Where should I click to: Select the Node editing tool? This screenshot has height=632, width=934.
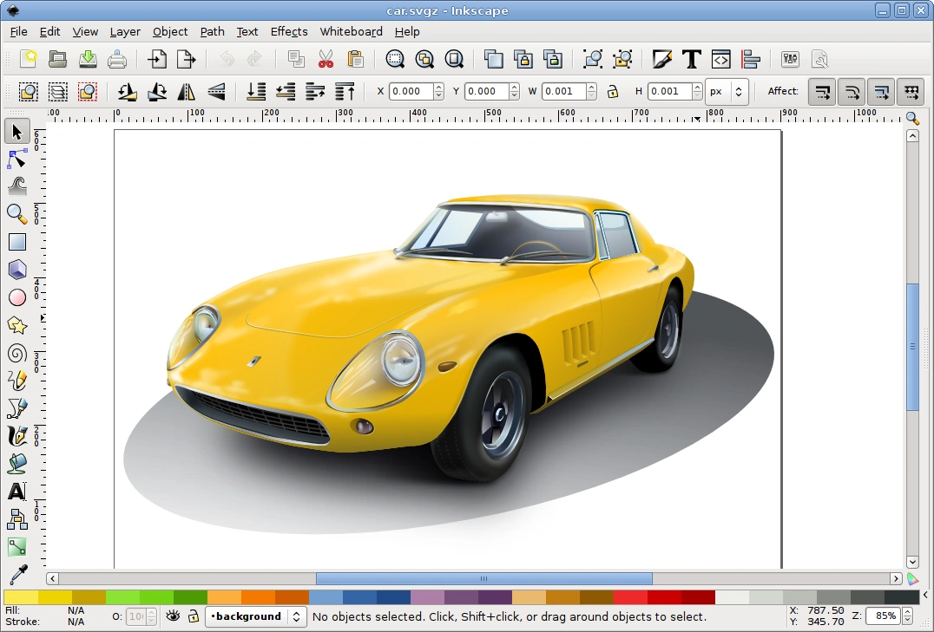coord(16,159)
